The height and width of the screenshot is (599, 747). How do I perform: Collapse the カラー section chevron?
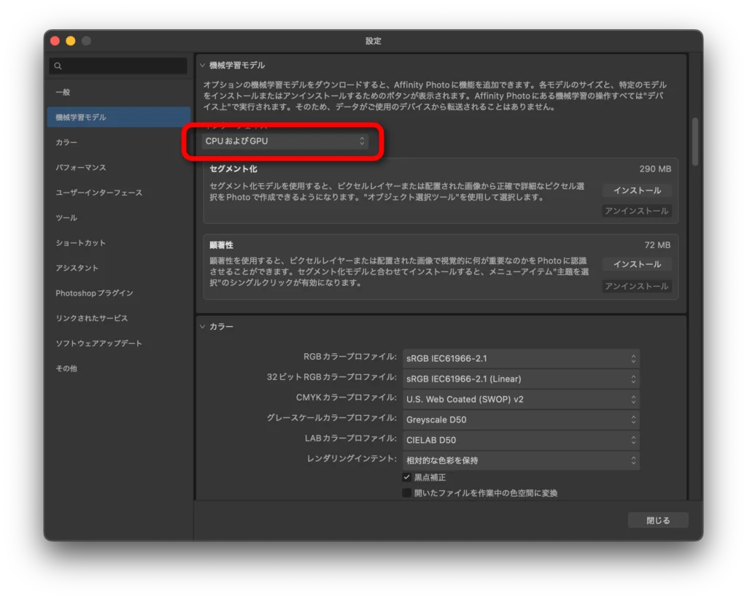(x=203, y=326)
